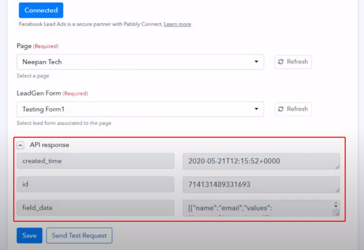Click the created_time key field
364x250 pixels.
[95, 161]
